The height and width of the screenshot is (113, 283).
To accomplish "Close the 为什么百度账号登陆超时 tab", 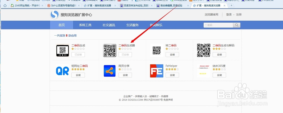I will tap(79, 6).
